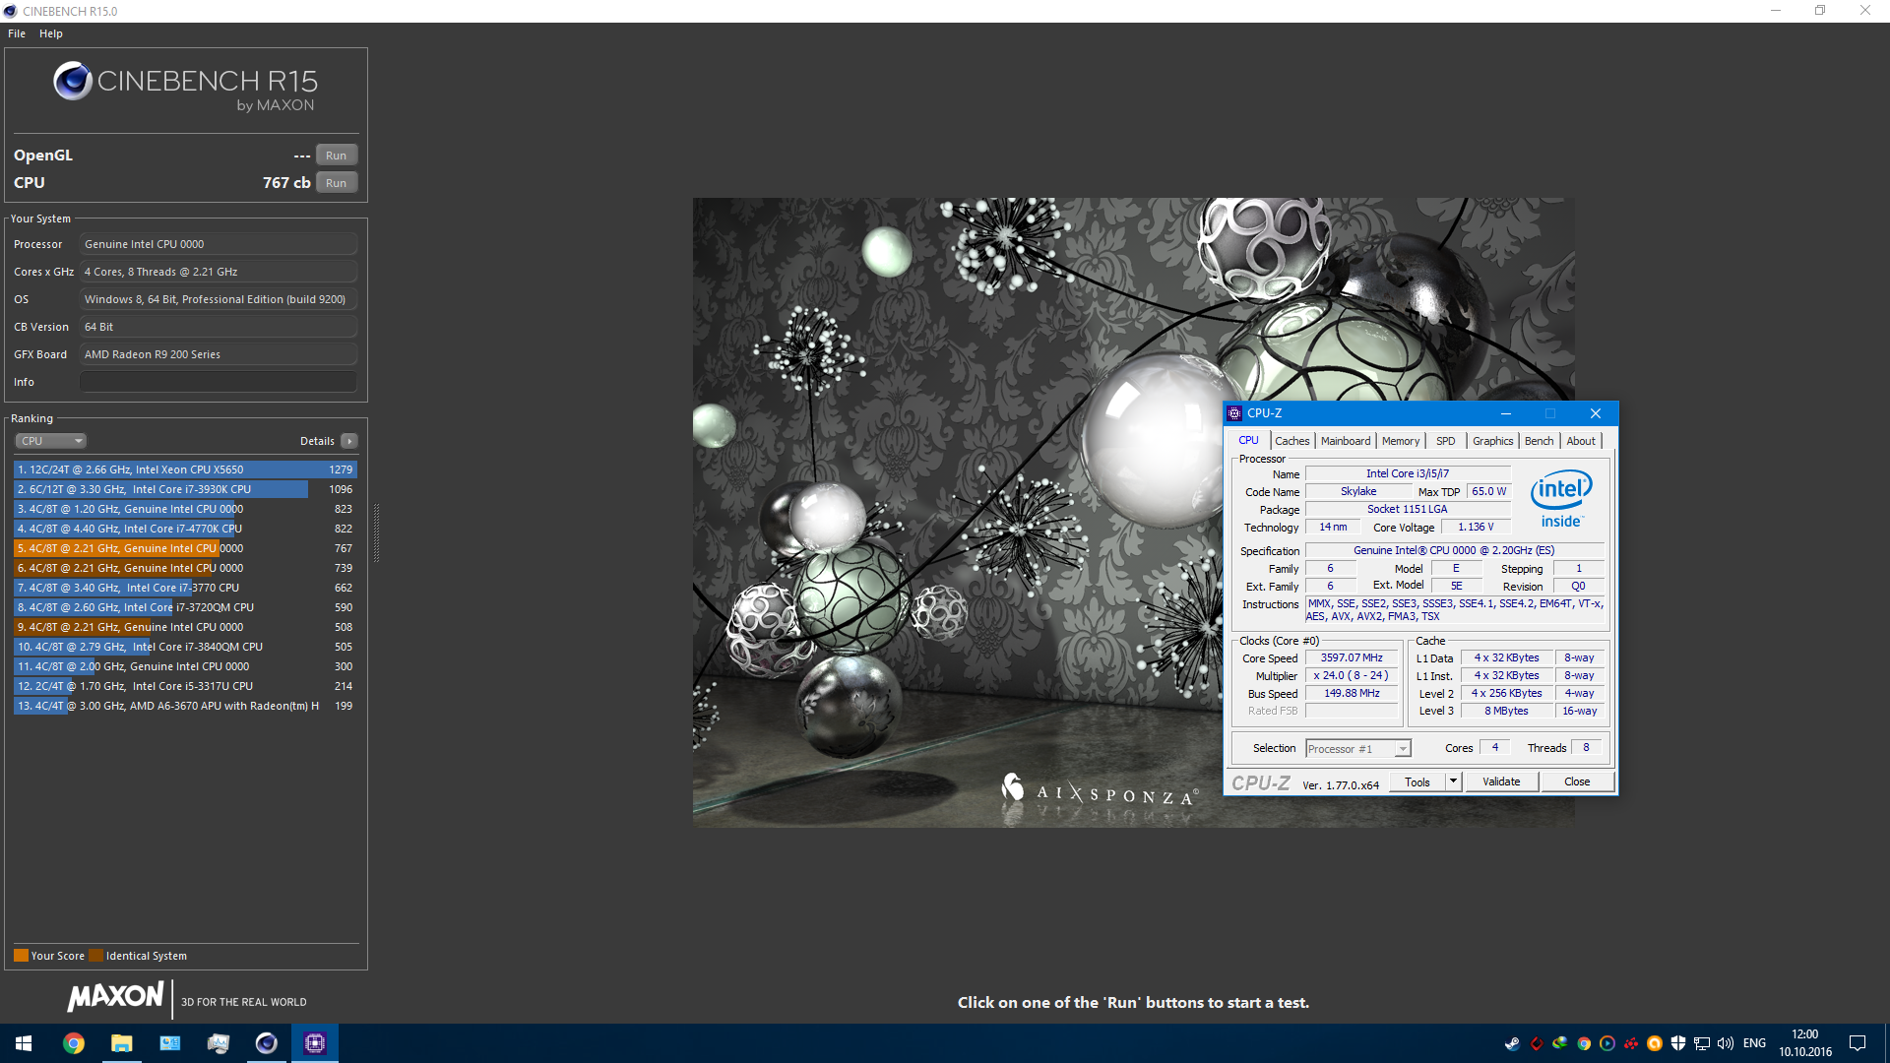Click the Steam tray icon
This screenshot has width=1890, height=1063.
click(x=1512, y=1043)
